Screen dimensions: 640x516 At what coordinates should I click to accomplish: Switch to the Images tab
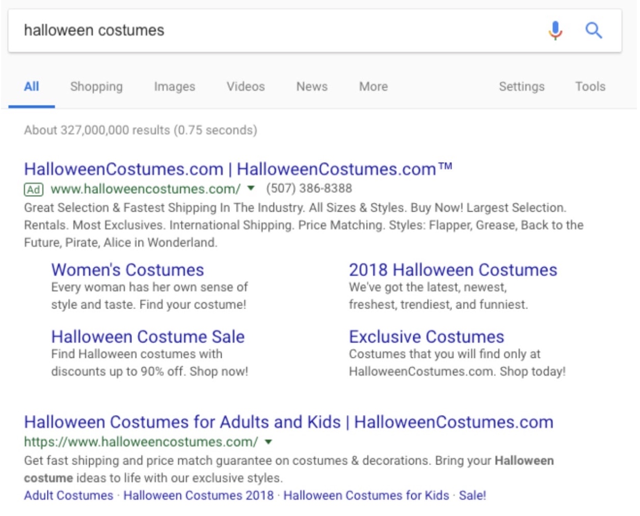(174, 87)
